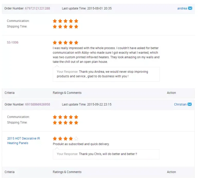Open the SS-1006 product link
The height and width of the screenshot is (178, 206).
[13, 42]
